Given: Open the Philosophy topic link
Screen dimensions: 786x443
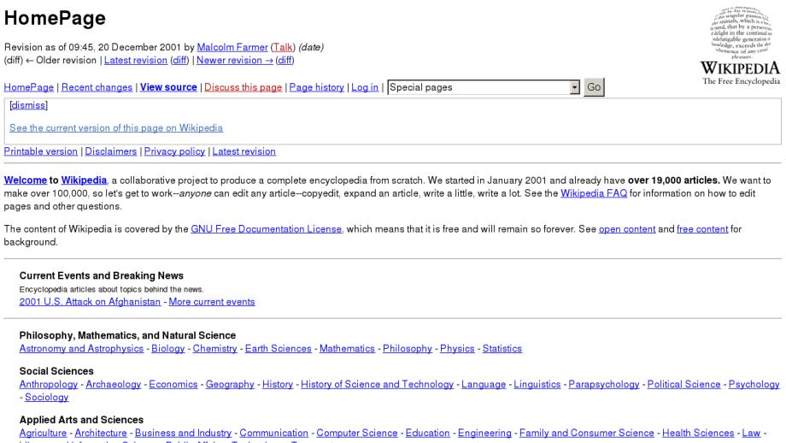Looking at the screenshot, I should point(408,348).
